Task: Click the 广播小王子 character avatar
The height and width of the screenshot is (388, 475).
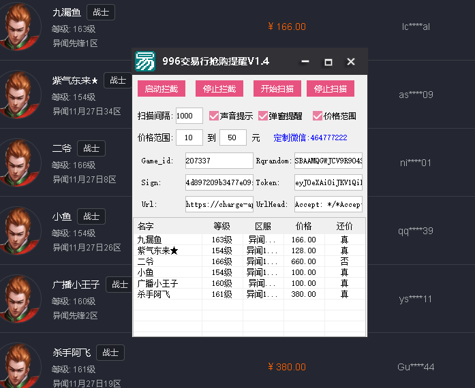Action: [x=20, y=298]
